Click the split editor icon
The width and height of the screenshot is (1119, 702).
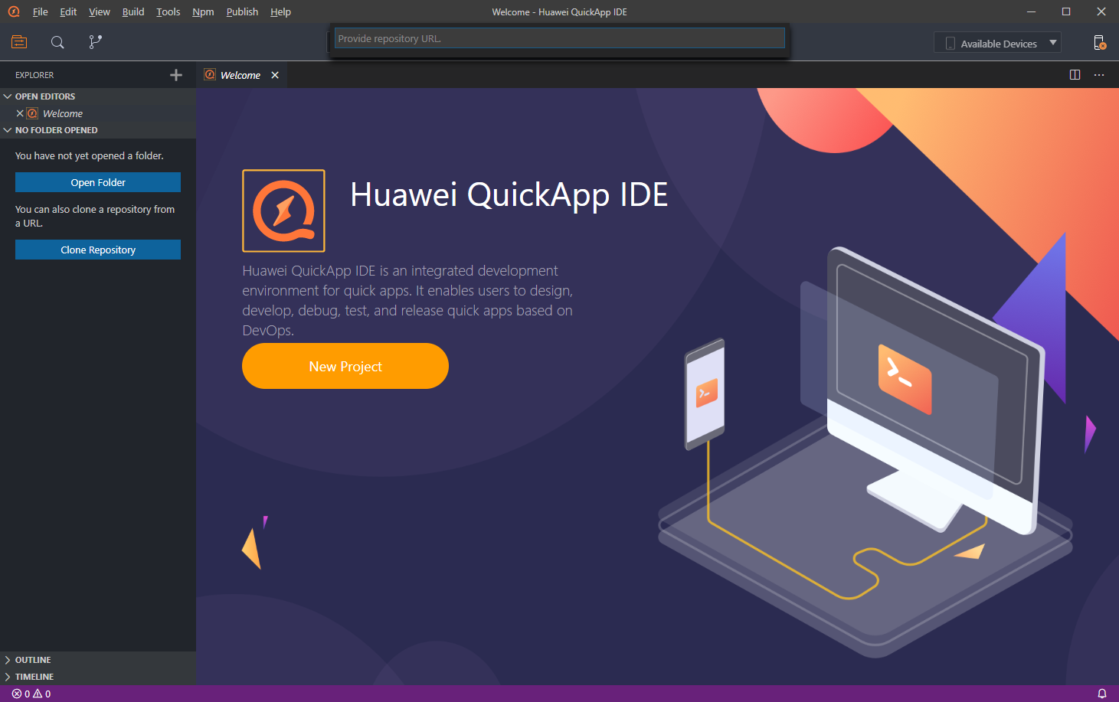click(x=1075, y=75)
